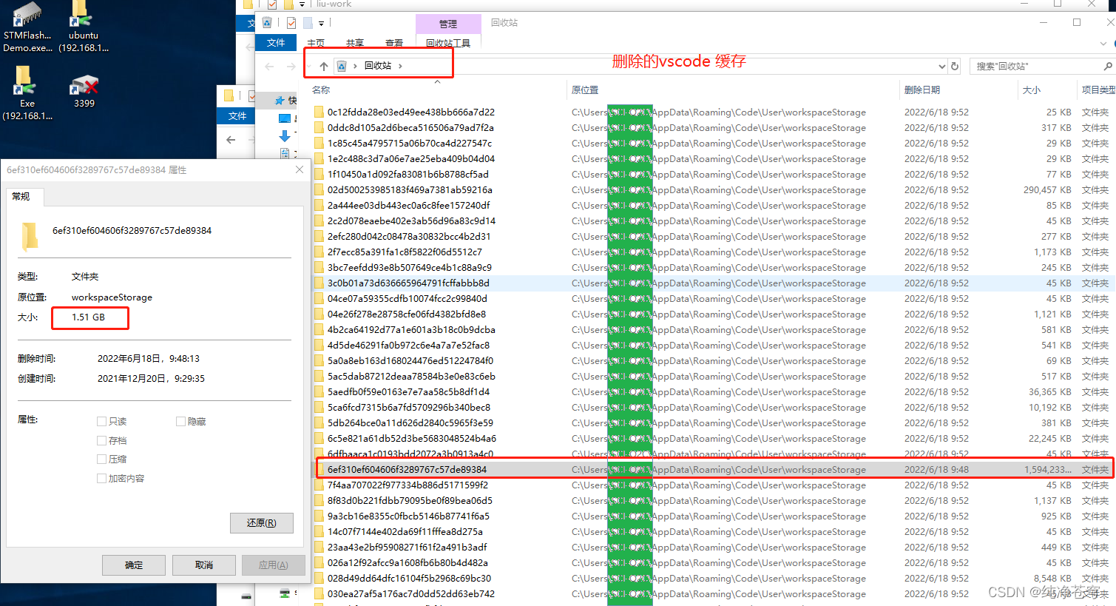
Task: Expand address bar history dropdown
Action: point(941,66)
